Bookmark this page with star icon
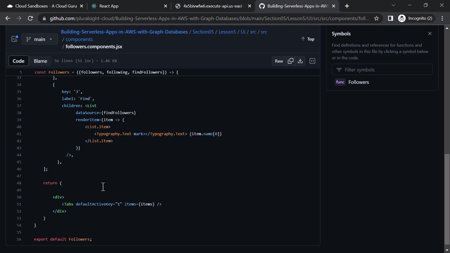The width and height of the screenshot is (450, 253). 377,18
